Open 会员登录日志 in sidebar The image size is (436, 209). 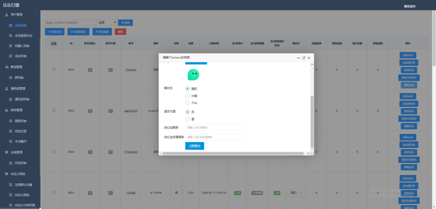click(x=24, y=36)
